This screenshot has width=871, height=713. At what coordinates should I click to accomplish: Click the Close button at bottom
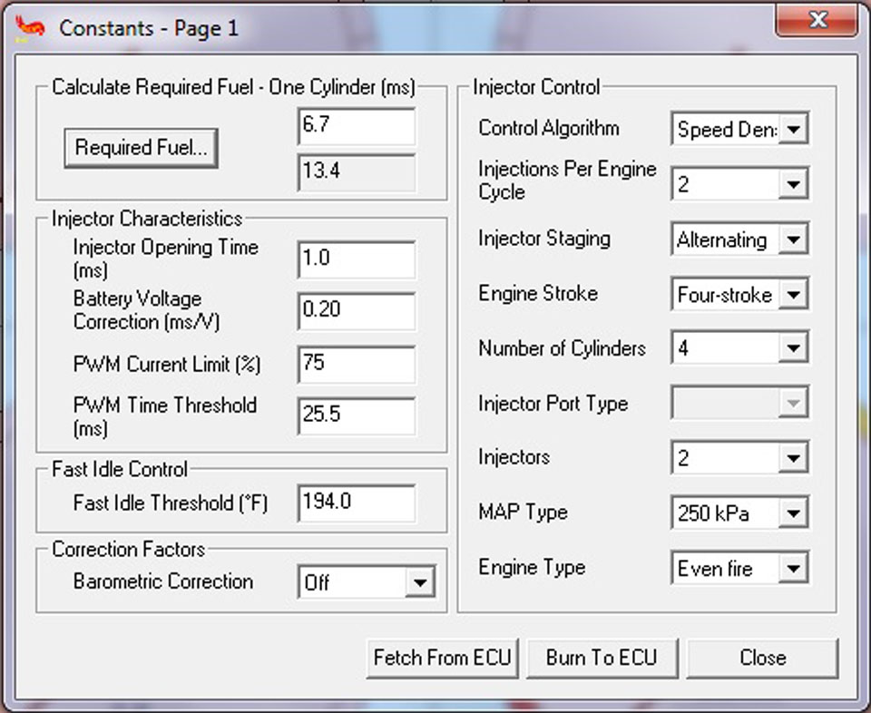click(762, 658)
